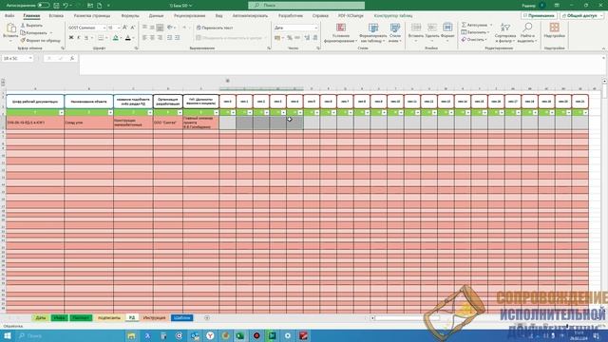This screenshot has height=342, width=608.
Task: Click the increase indent icon
Action: pyautogui.click(x=178, y=38)
